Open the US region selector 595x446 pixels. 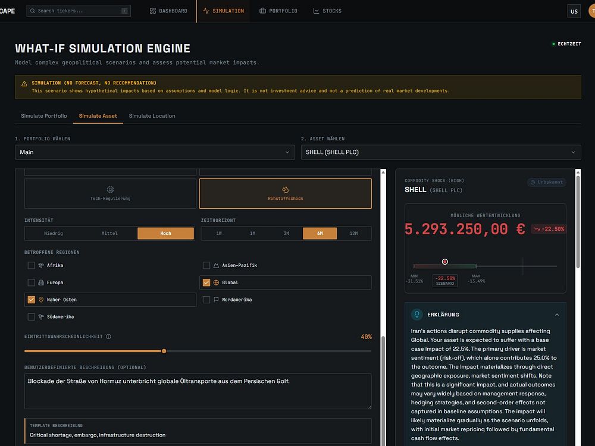(574, 11)
